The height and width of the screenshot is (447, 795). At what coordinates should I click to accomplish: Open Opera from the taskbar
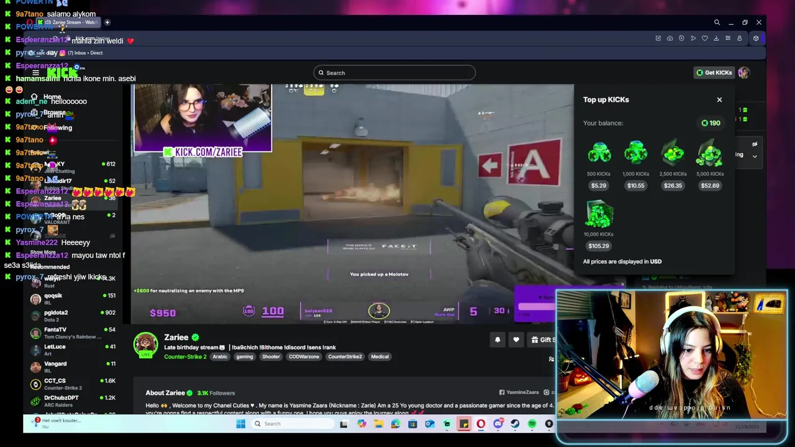[x=481, y=424]
